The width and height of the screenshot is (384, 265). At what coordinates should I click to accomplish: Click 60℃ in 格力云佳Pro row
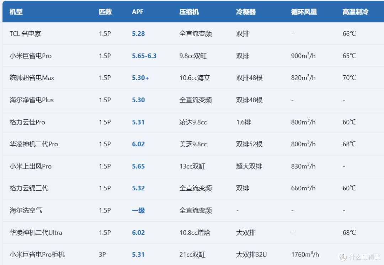pyautogui.click(x=349, y=122)
